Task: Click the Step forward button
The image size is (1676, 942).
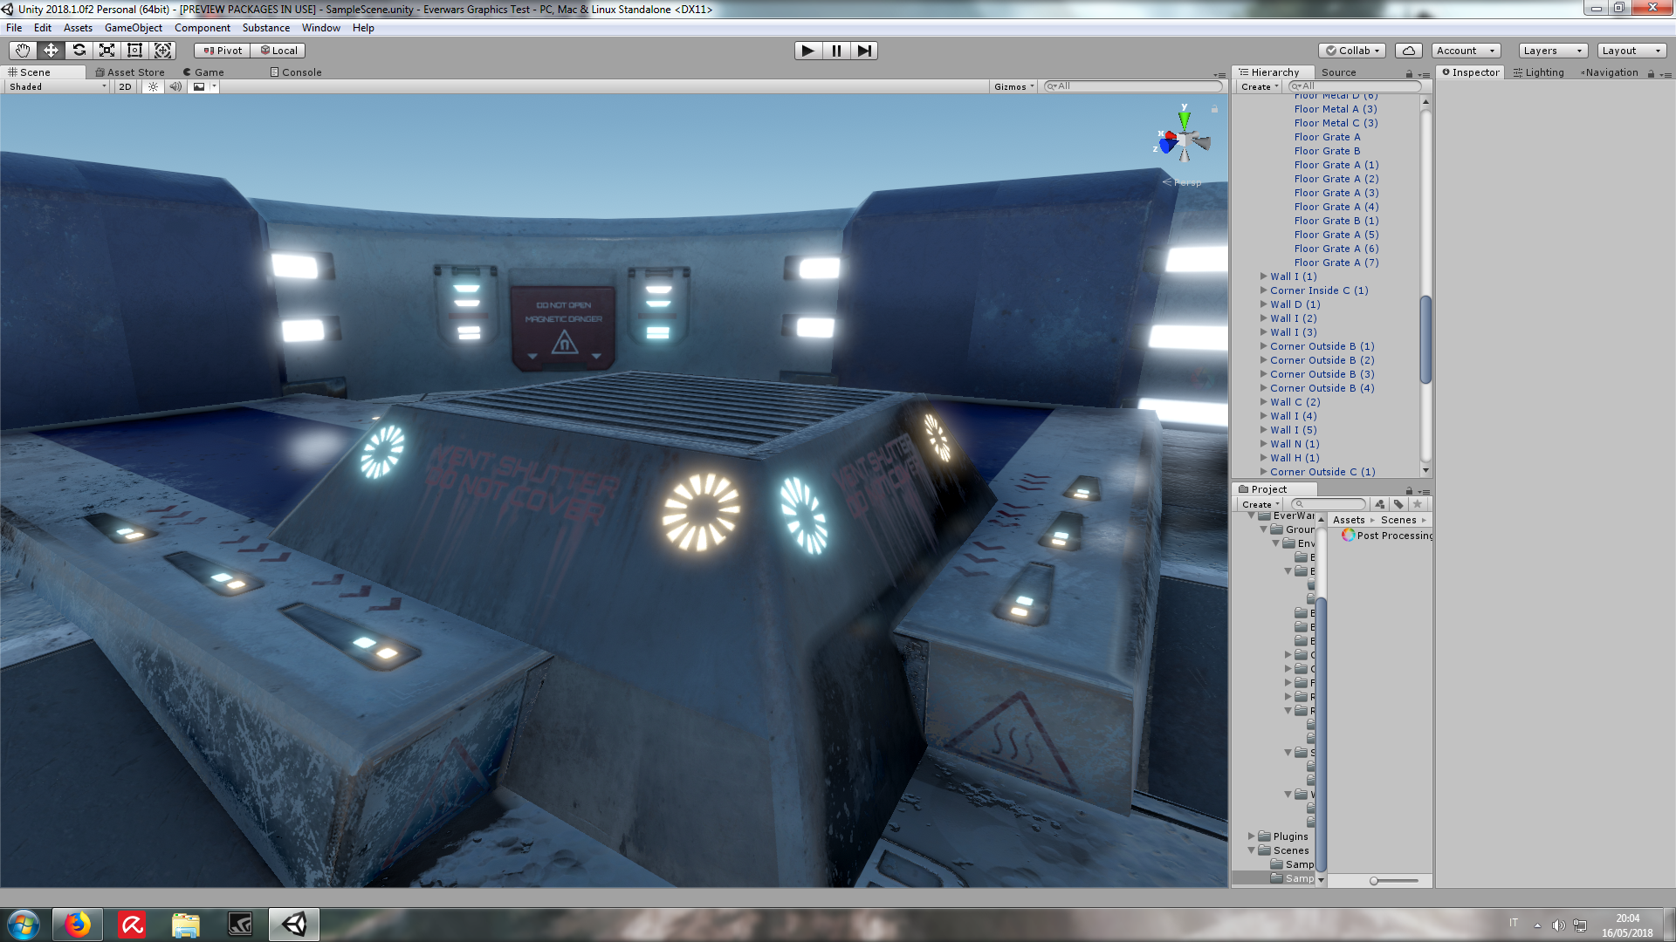Action: pos(863,51)
